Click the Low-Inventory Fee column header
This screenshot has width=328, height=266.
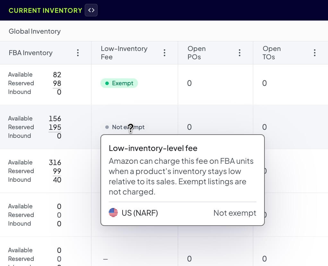(x=124, y=53)
